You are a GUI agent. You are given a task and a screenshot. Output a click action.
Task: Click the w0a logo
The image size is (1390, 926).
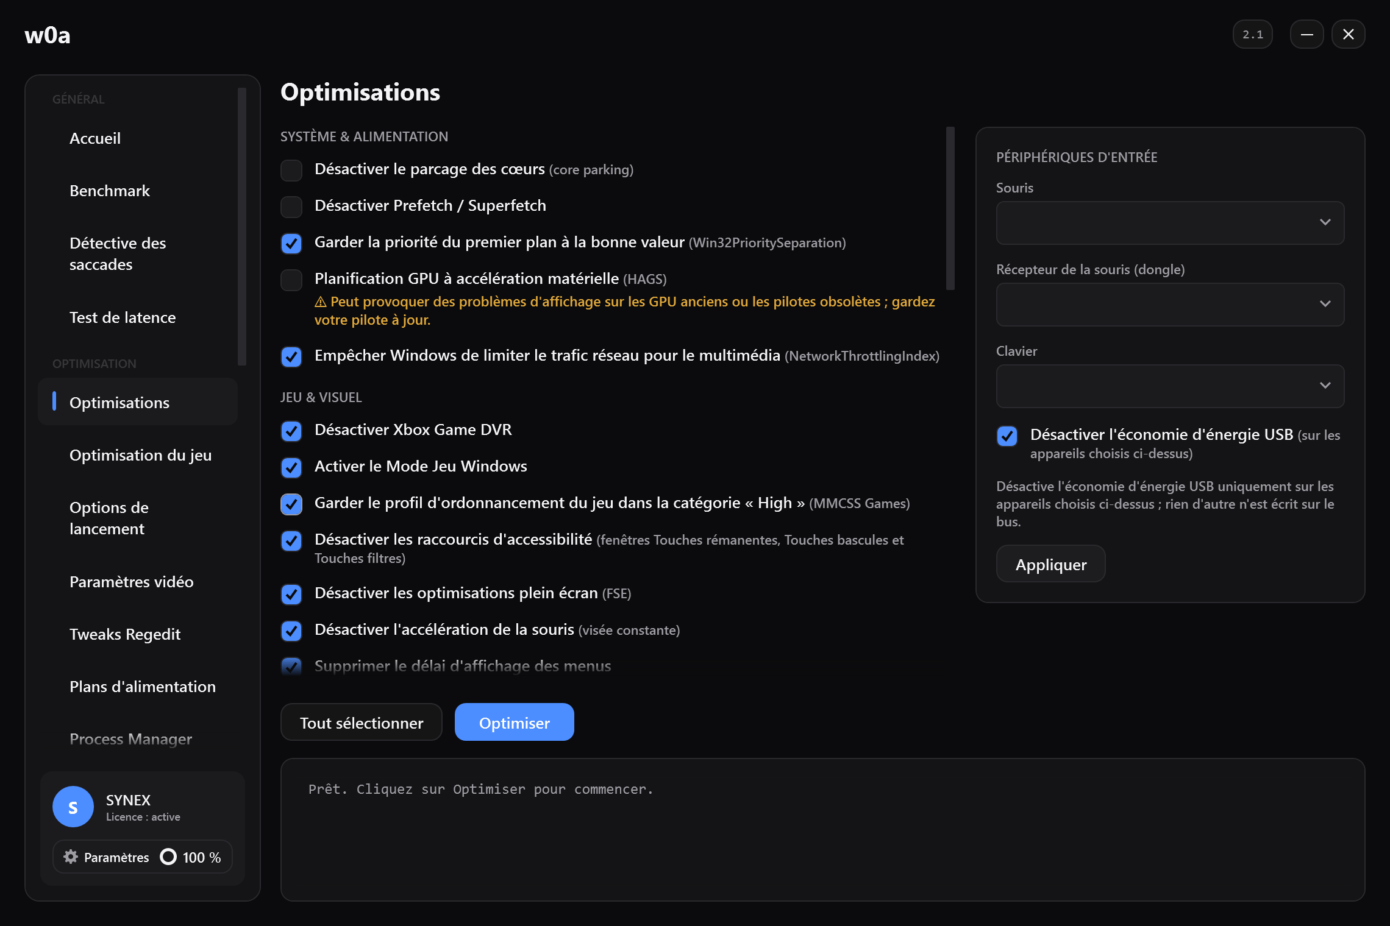click(x=48, y=35)
